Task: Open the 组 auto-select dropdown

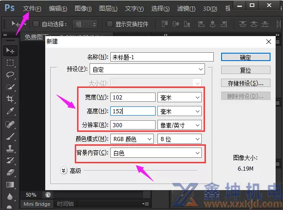Action: (85, 24)
